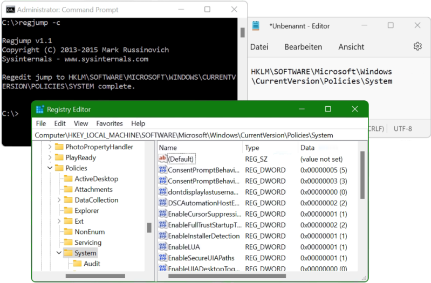The height and width of the screenshot is (283, 431).
Task: Expand the PhotoPropertyHandler key
Action: (x=50, y=147)
